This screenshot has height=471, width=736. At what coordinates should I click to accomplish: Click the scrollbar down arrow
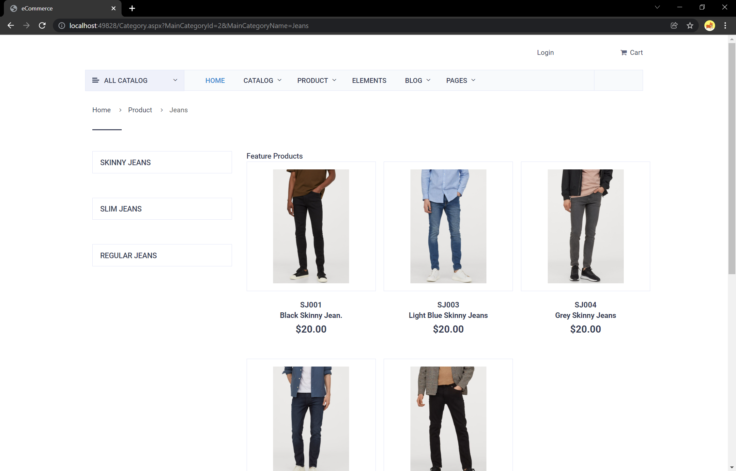pos(732,467)
